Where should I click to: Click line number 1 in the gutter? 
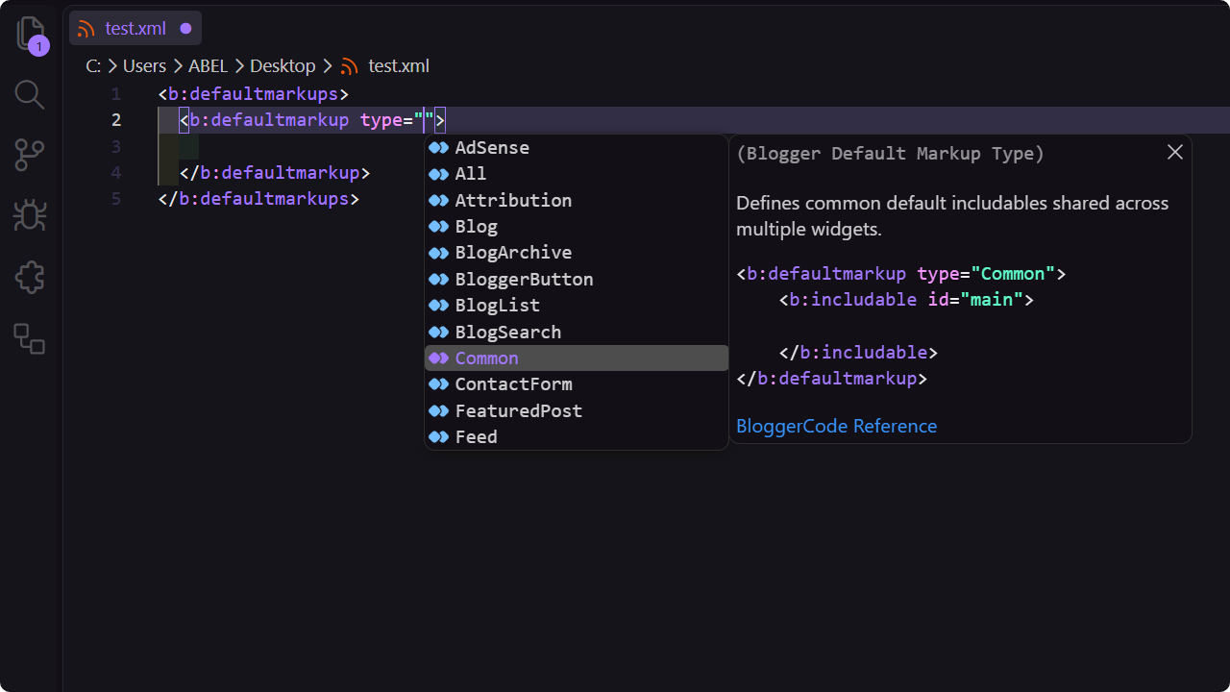click(x=115, y=94)
